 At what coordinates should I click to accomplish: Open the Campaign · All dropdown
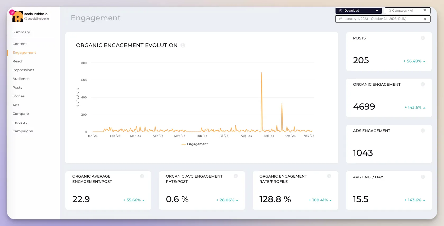click(407, 11)
